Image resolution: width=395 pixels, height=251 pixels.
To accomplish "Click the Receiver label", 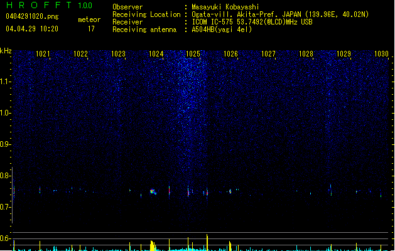I will click(x=127, y=22).
